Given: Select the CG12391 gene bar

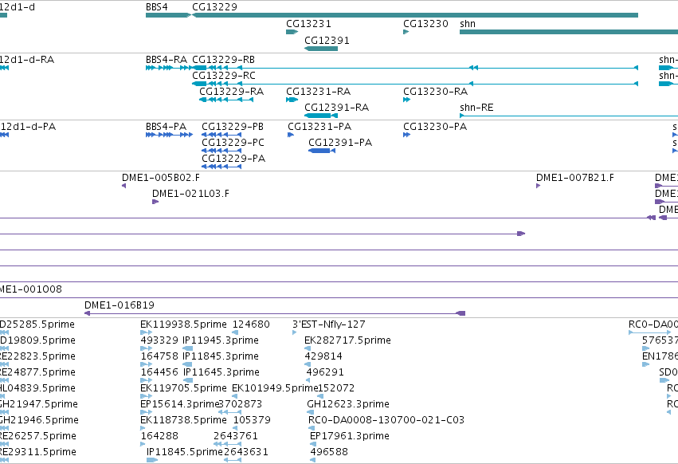Looking at the screenshot, I should pyautogui.click(x=321, y=49).
